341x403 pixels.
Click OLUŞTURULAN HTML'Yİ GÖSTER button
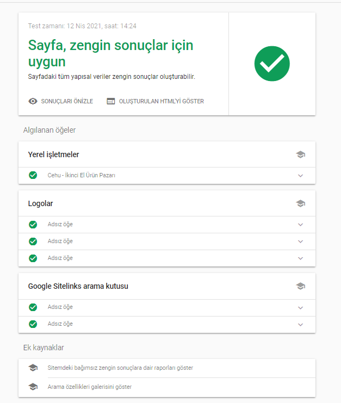coord(155,101)
